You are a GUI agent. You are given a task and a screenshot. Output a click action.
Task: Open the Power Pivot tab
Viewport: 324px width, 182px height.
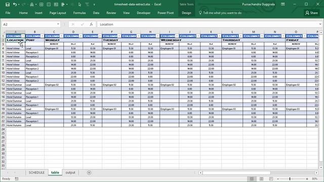point(166,13)
